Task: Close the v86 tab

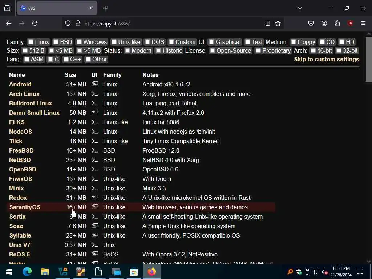Action: [91, 8]
